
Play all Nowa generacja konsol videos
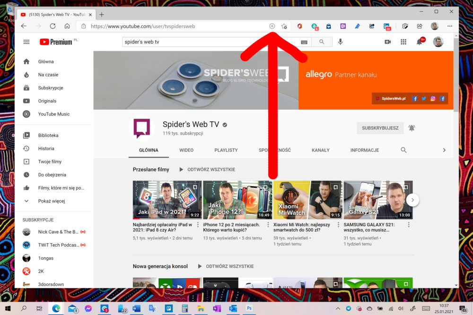(226, 266)
